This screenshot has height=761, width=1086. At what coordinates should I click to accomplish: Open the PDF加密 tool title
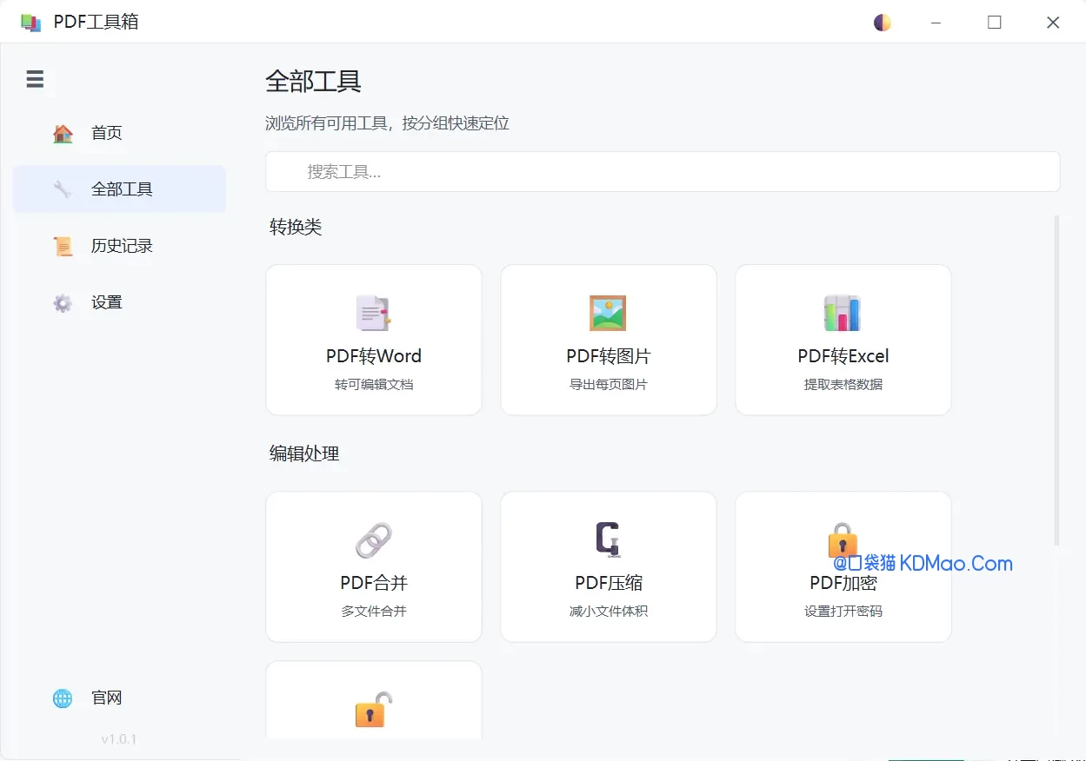coord(843,583)
